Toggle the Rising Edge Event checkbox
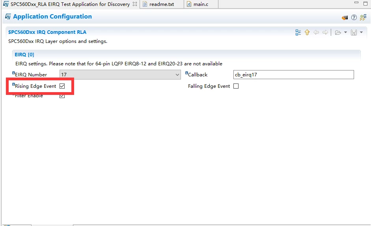371x226 pixels. (62, 86)
